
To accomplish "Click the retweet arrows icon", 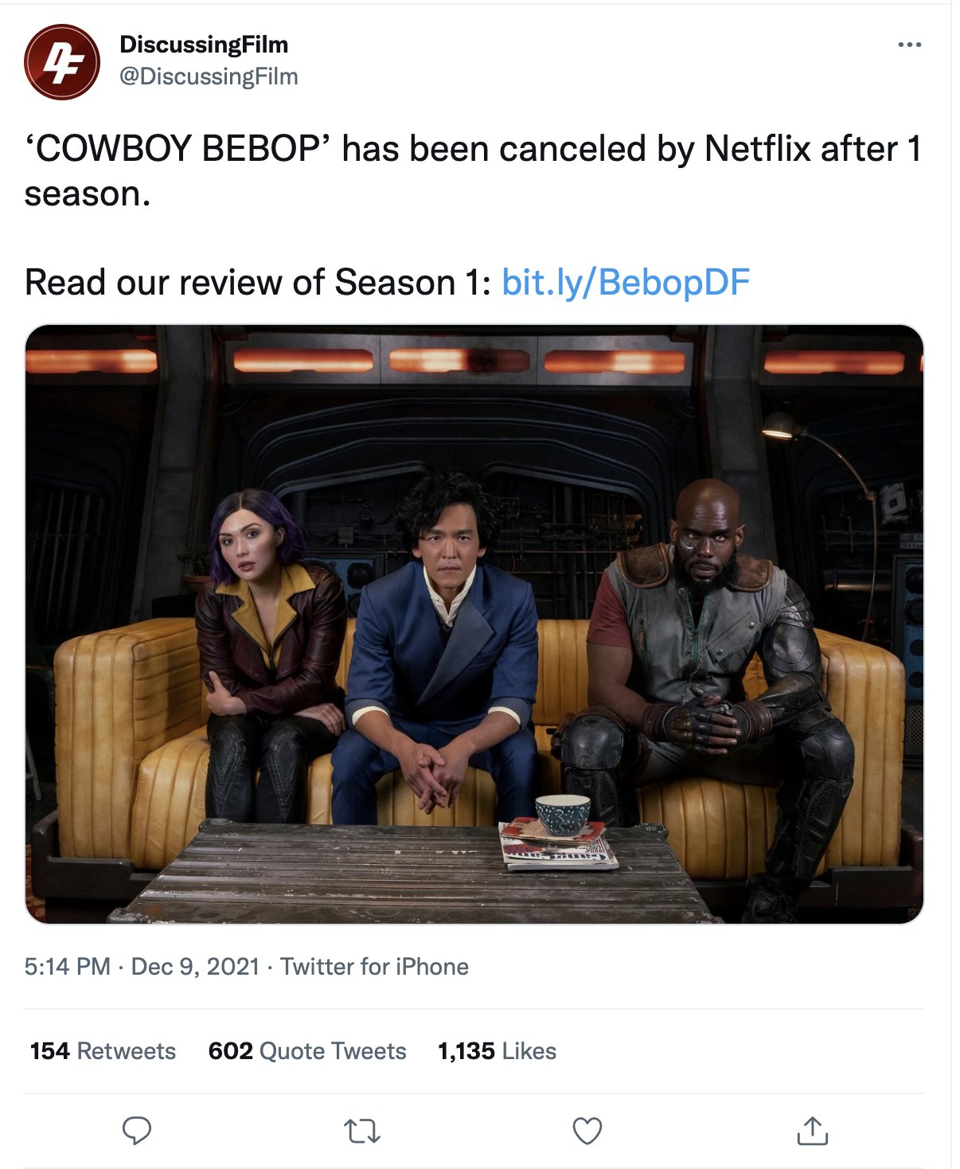I will [x=362, y=1131].
